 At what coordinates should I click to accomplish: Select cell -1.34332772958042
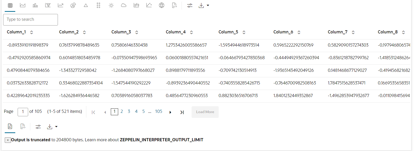click(78, 70)
